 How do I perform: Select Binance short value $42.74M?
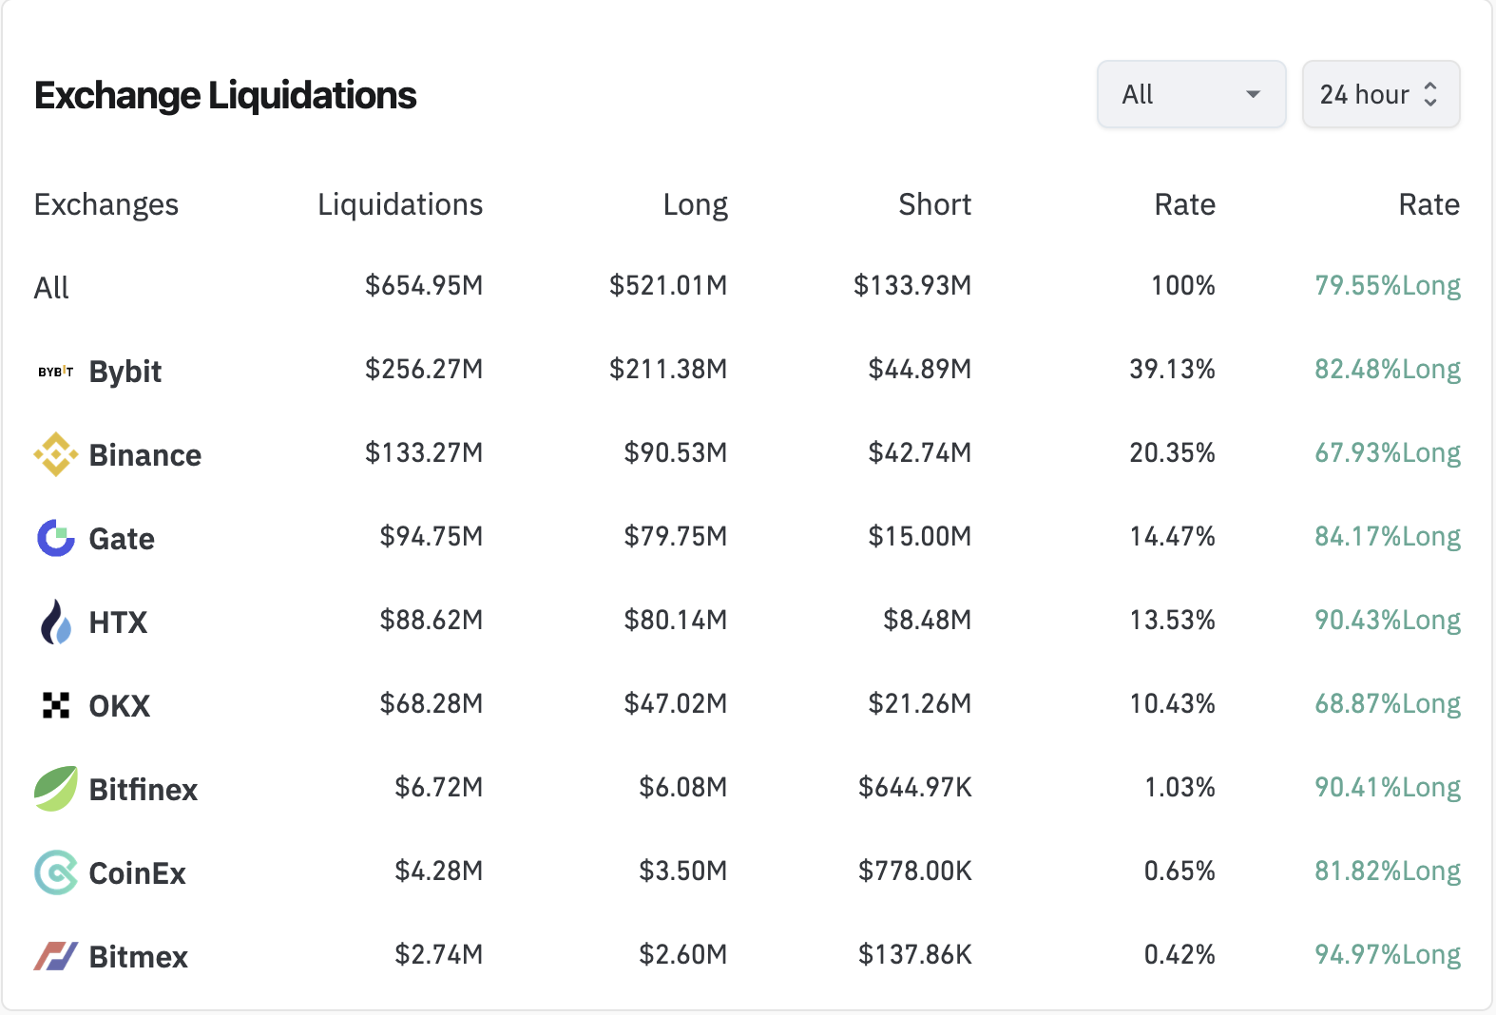click(x=920, y=452)
